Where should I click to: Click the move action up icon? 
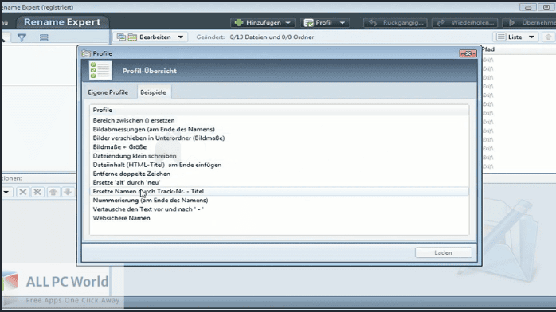53,192
